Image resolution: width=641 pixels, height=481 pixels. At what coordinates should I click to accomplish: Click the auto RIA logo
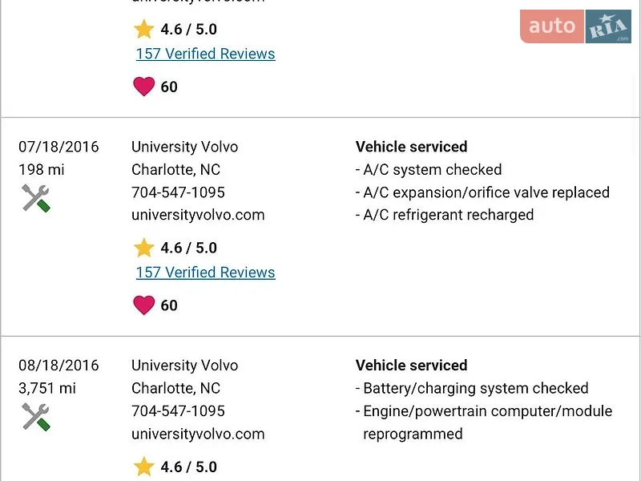pos(575,26)
